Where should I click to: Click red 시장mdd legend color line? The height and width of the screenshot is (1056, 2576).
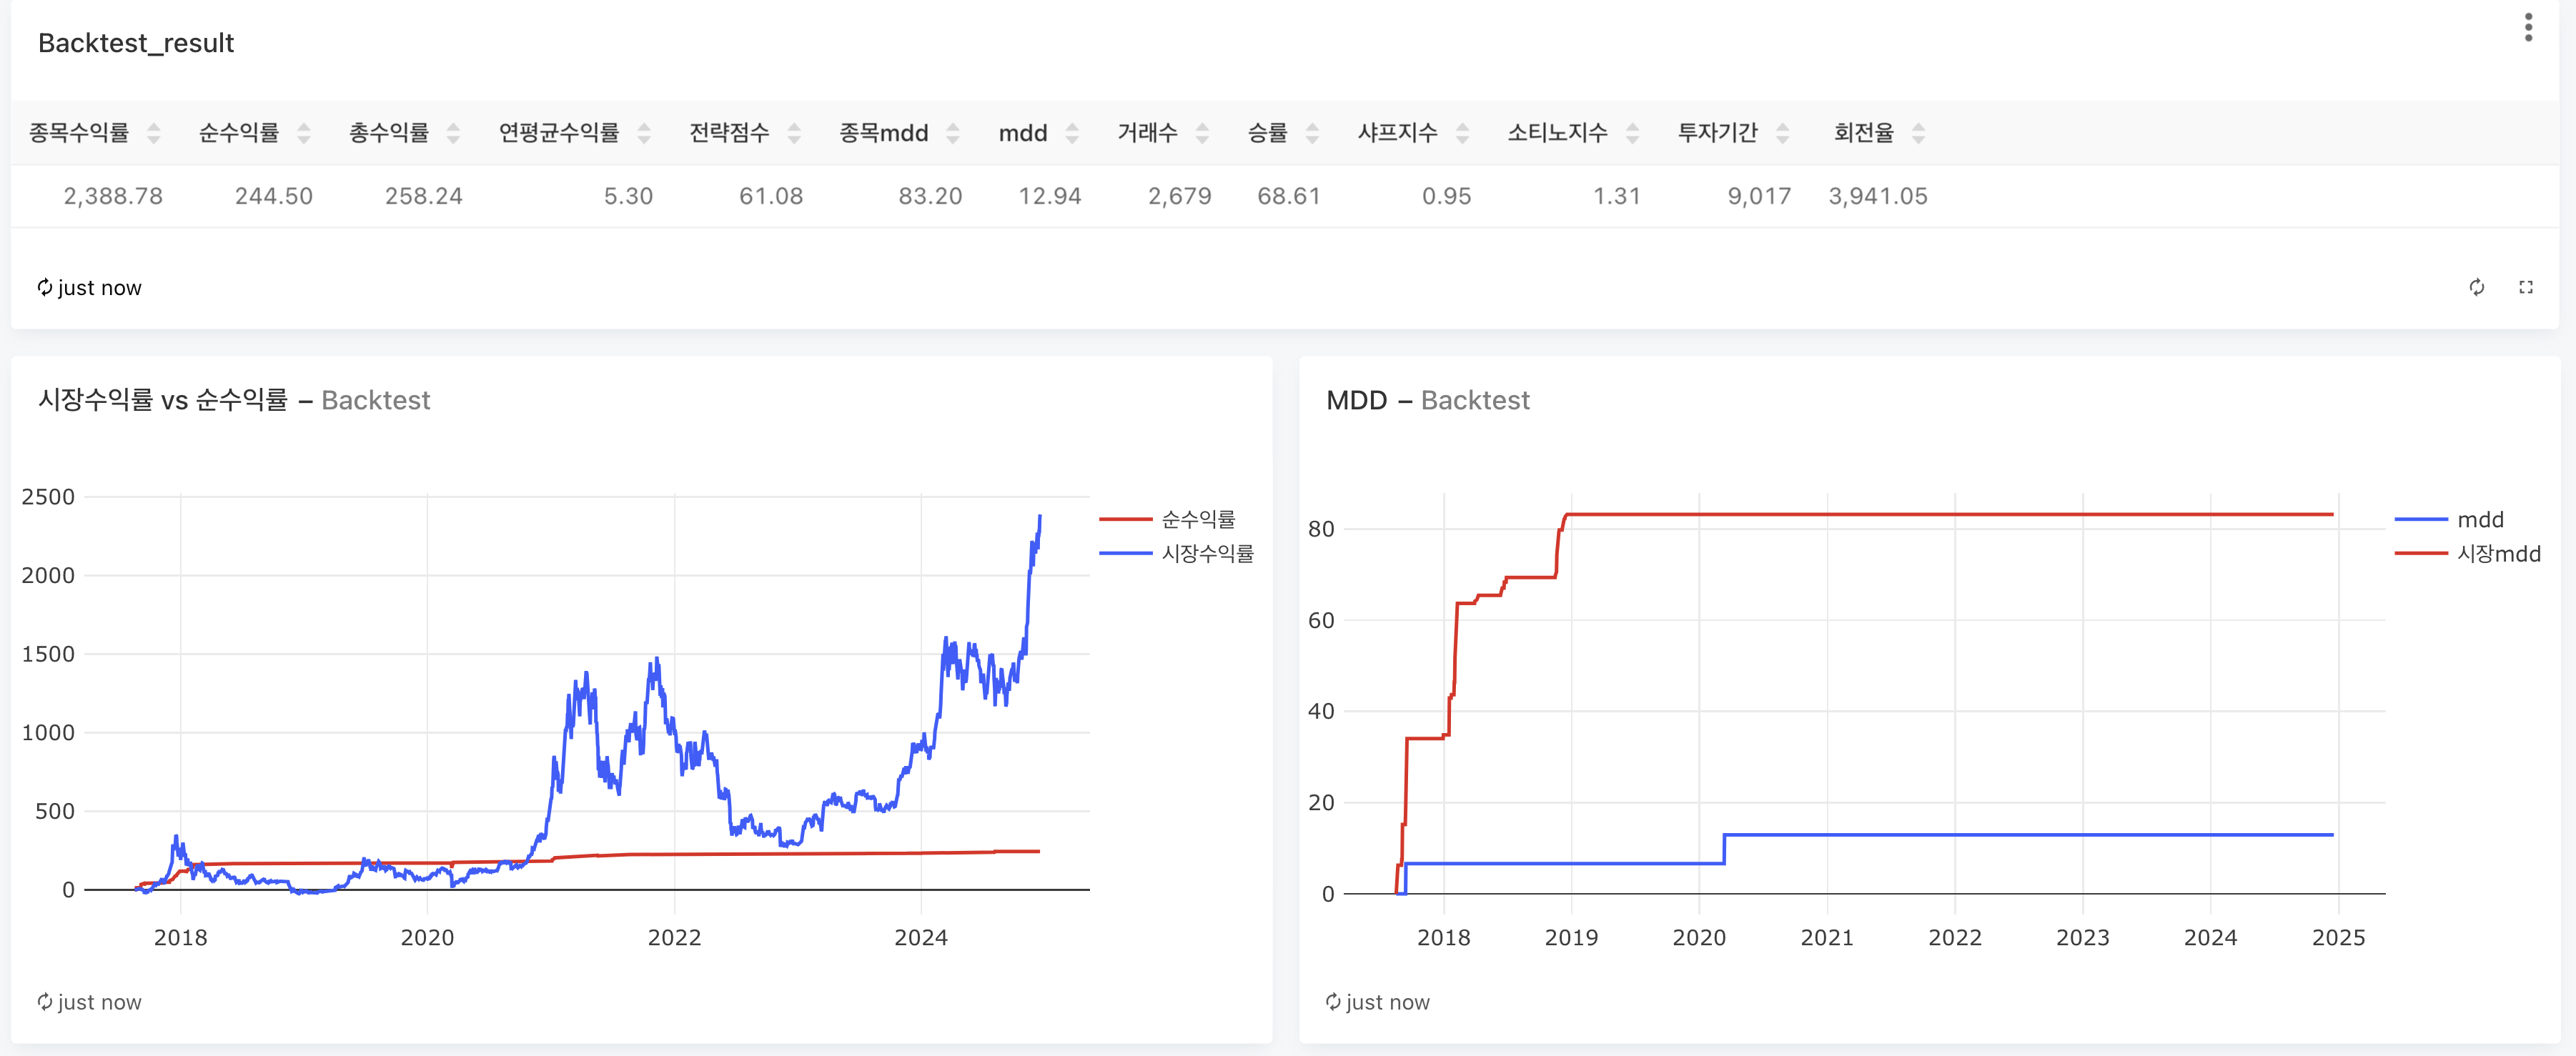pos(2420,553)
